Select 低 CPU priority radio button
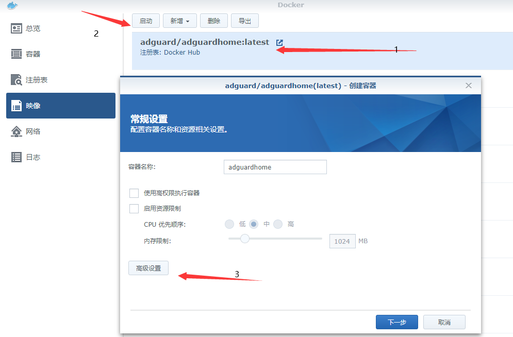 click(229, 224)
